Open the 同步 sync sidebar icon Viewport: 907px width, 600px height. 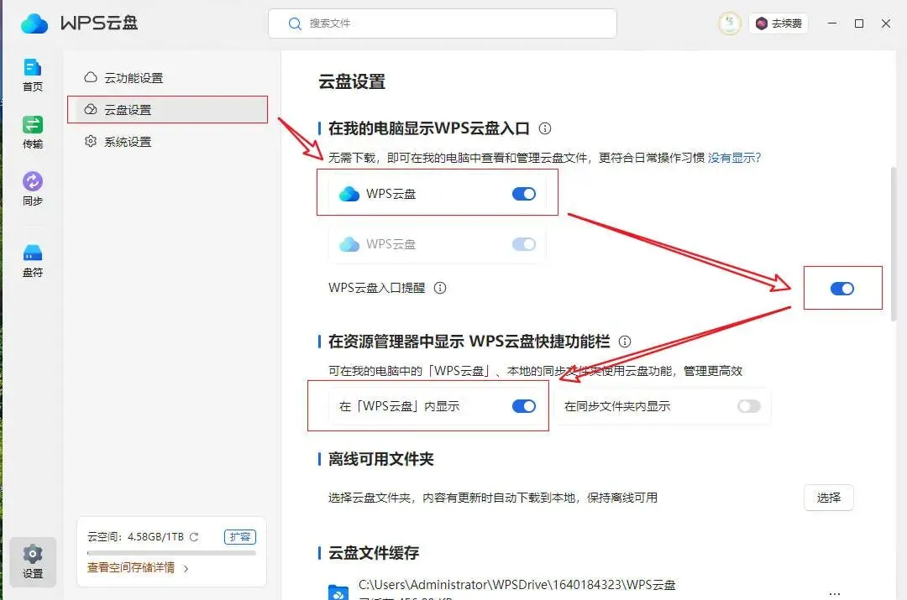point(33,189)
